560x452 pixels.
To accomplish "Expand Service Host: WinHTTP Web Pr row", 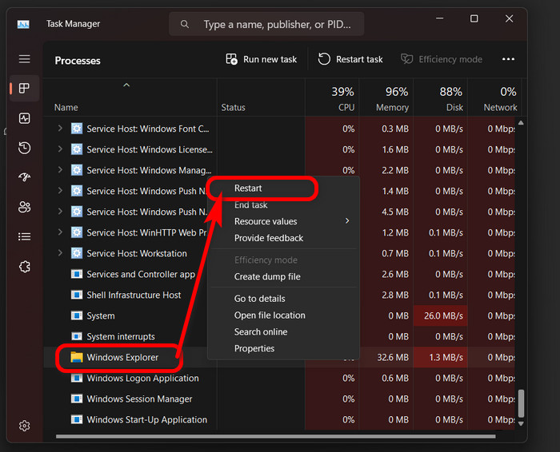I will (60, 232).
